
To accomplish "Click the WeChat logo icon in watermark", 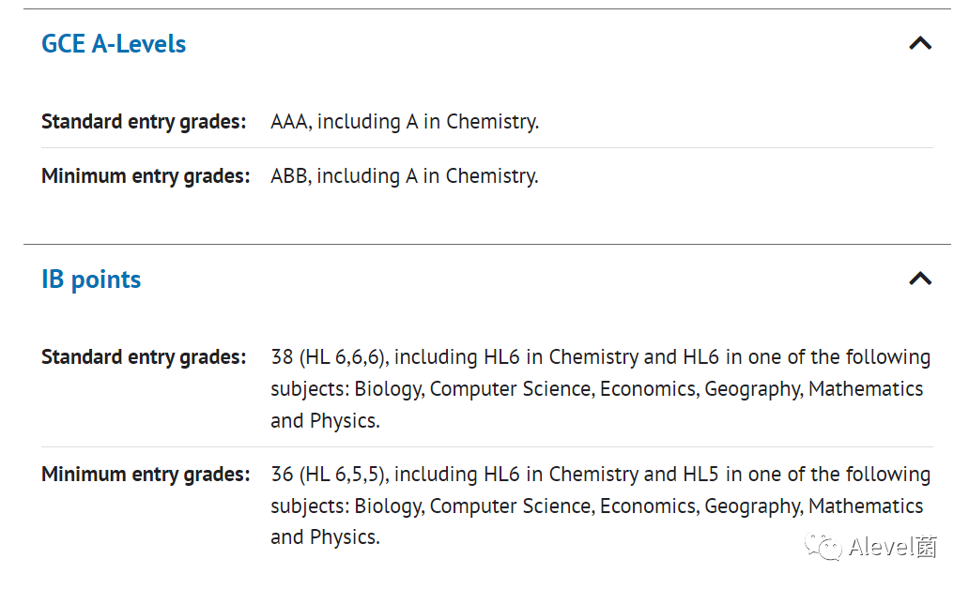I will pyautogui.click(x=823, y=547).
